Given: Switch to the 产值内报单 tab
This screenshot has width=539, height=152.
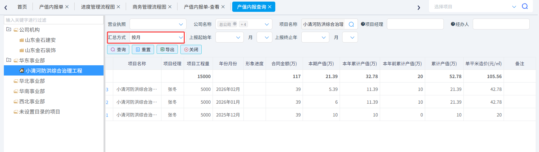Looking at the screenshot, I should coord(51,7).
